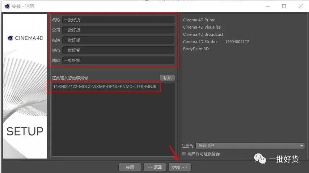Click the 国家 input field

118,60
